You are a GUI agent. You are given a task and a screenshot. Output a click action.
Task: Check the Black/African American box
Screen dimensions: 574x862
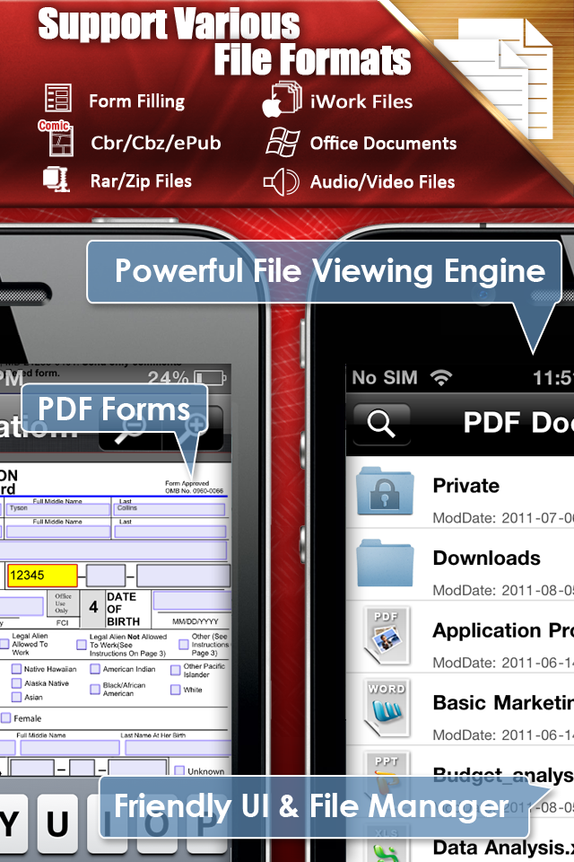(95, 689)
